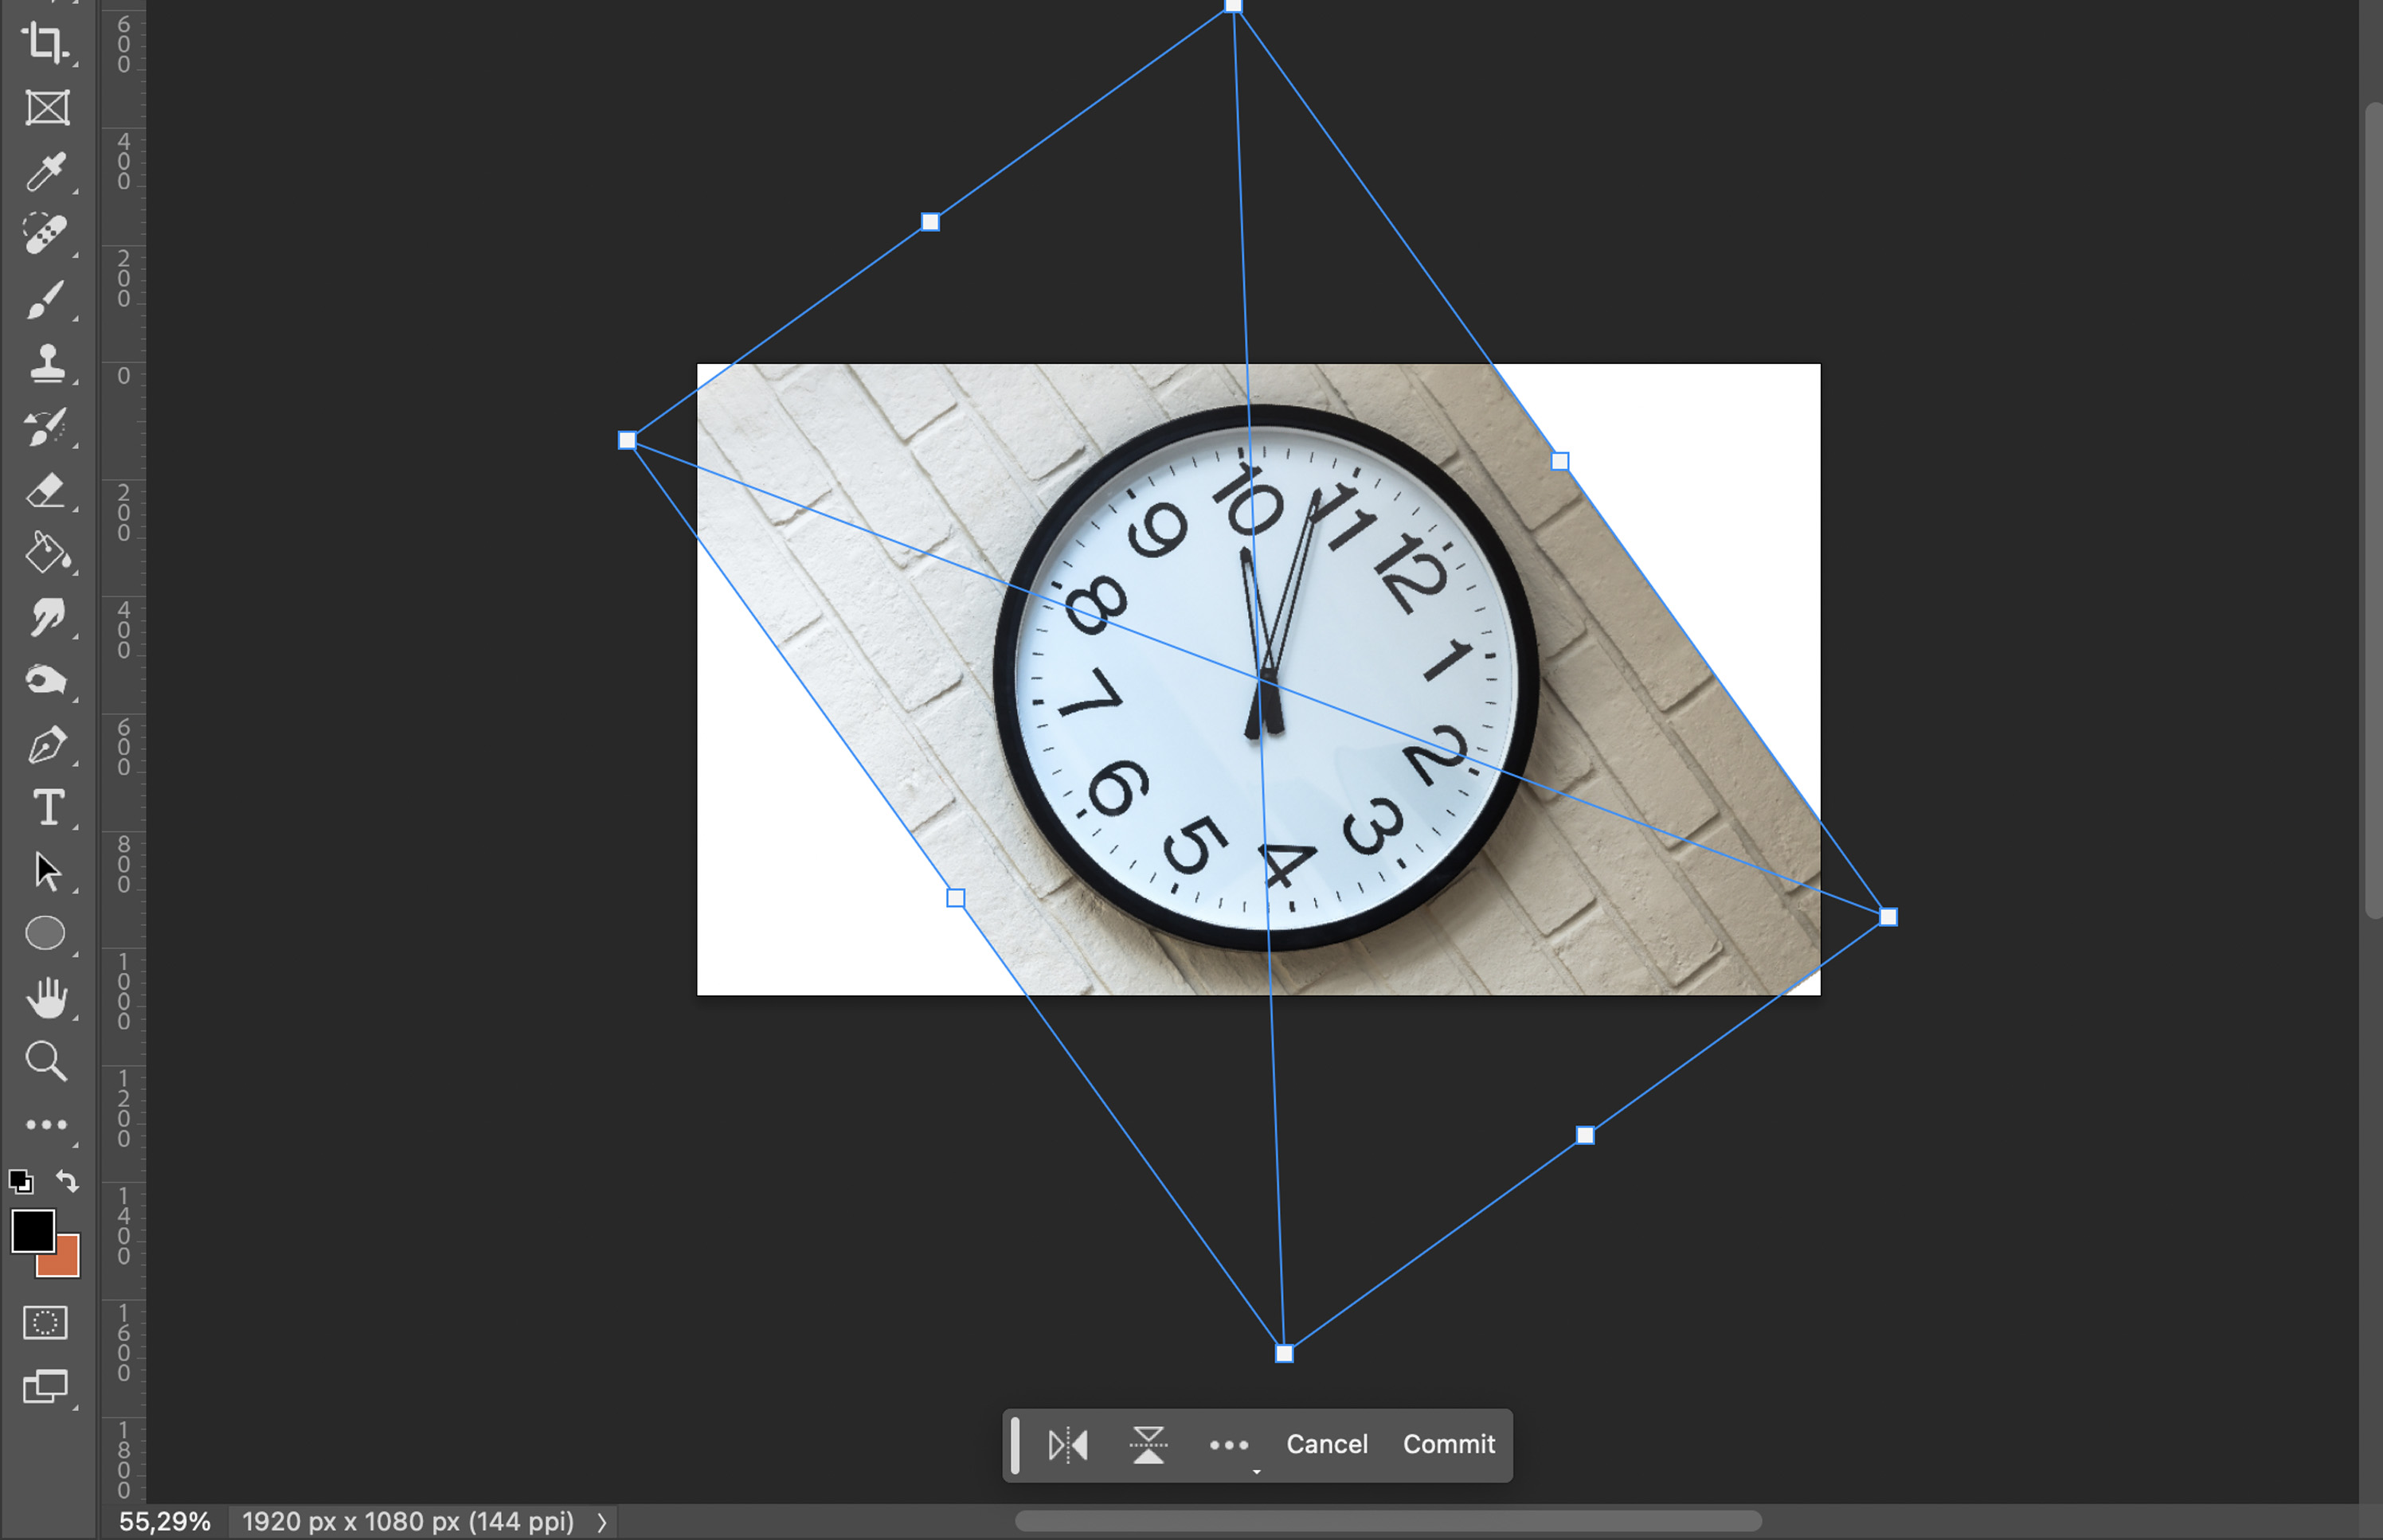Select the Clone Stamp tool
2383x1540 pixels.
coord(47,364)
